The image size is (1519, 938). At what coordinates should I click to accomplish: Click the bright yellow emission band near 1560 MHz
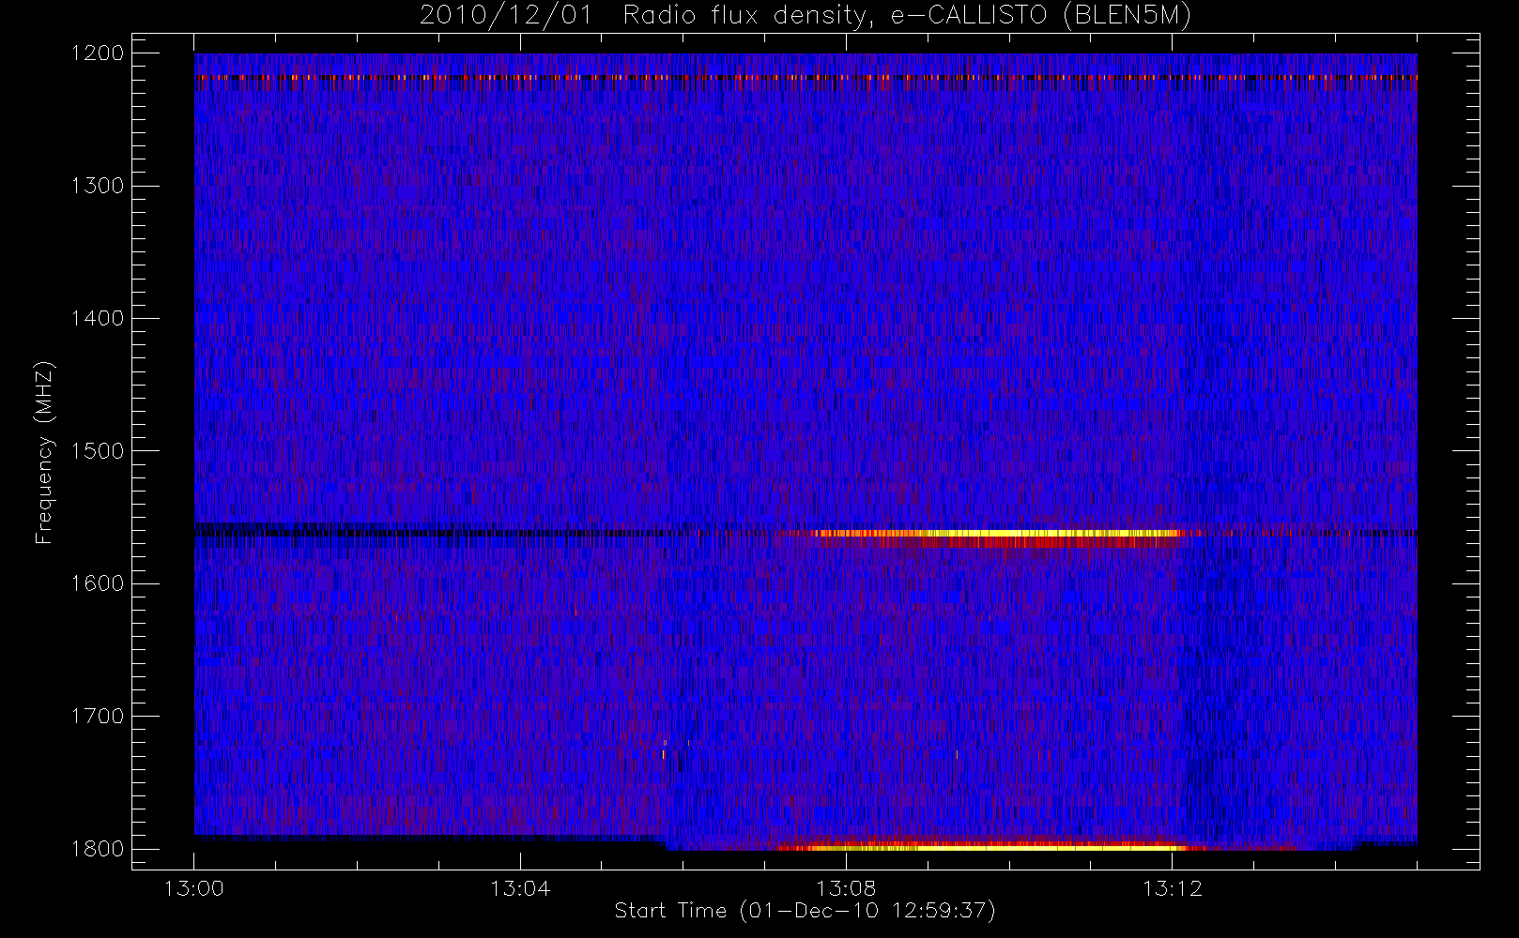click(995, 534)
